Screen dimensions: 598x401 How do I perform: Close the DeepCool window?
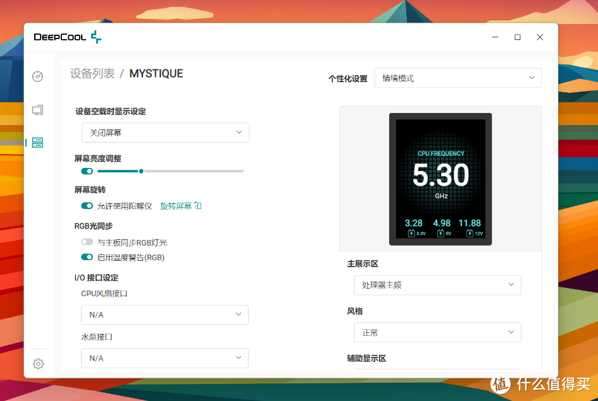(x=540, y=37)
